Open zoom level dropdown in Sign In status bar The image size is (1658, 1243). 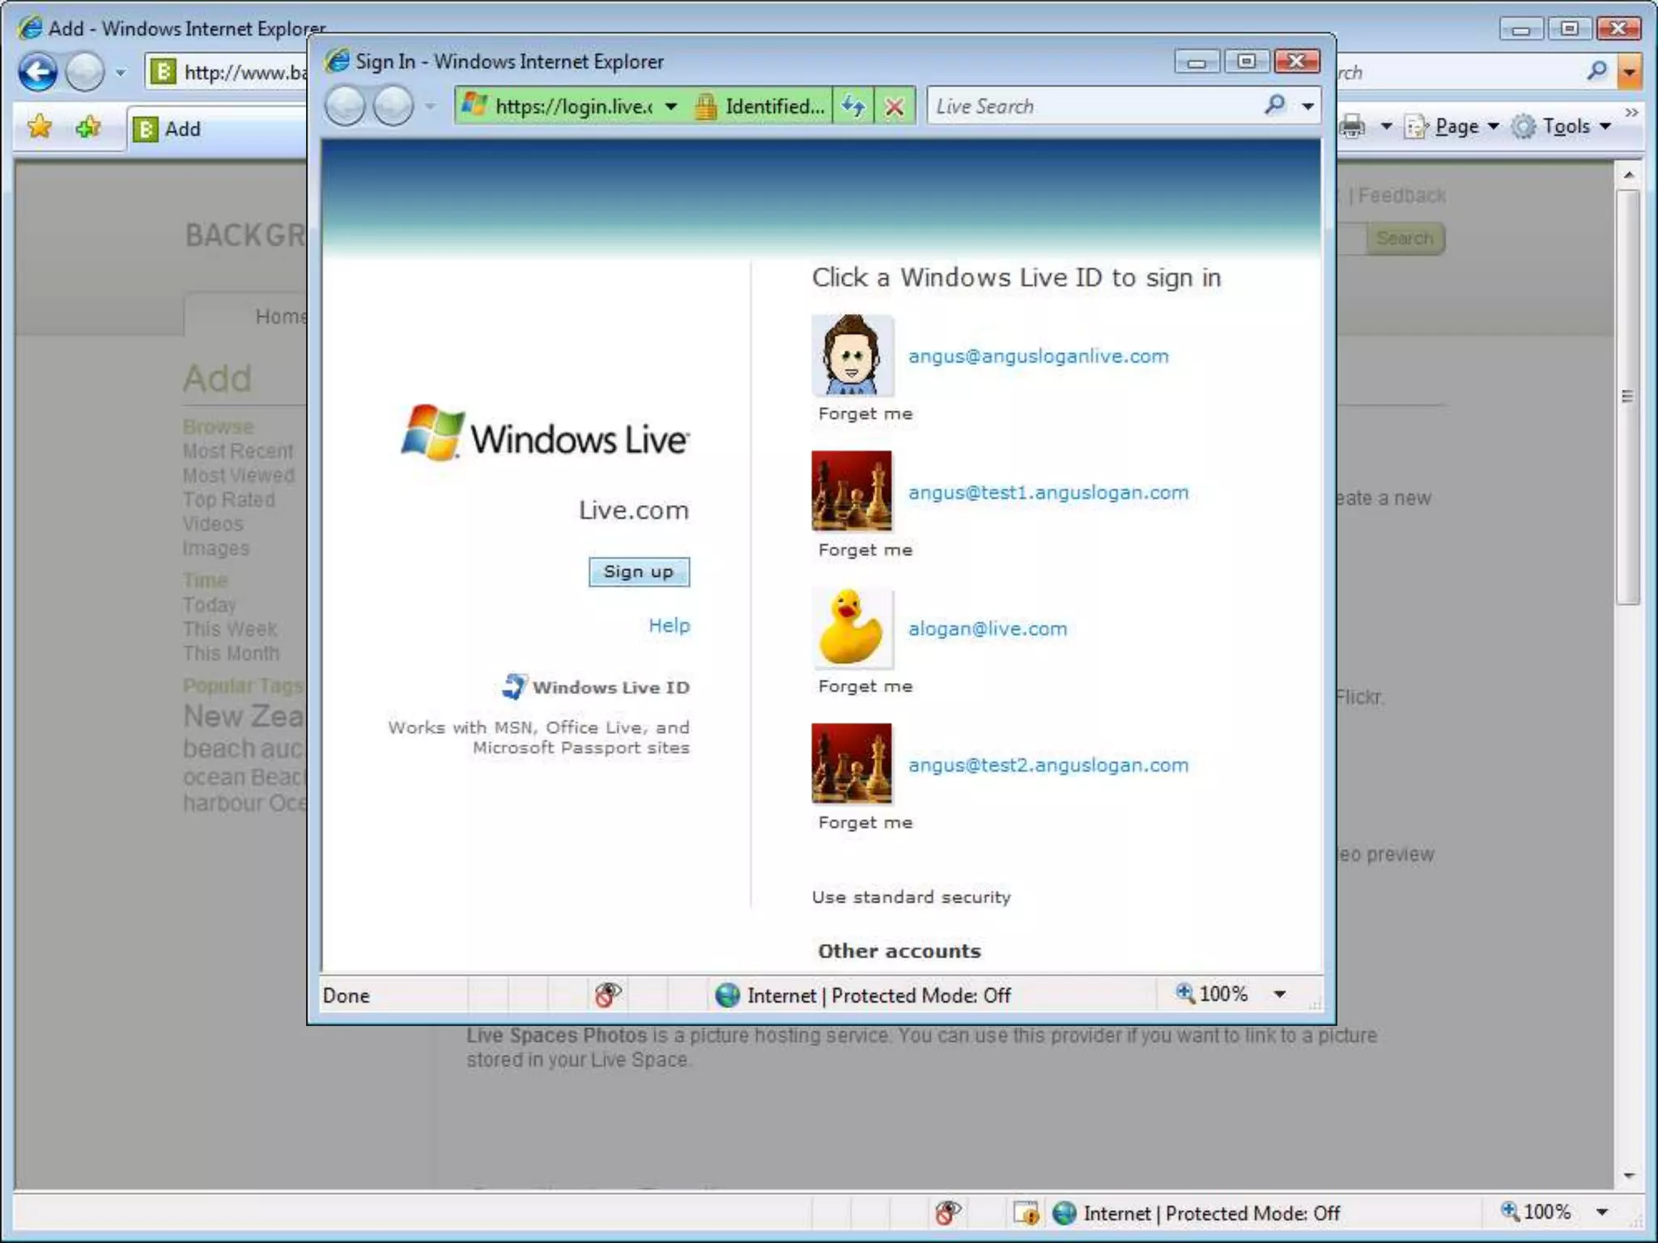pos(1280,995)
